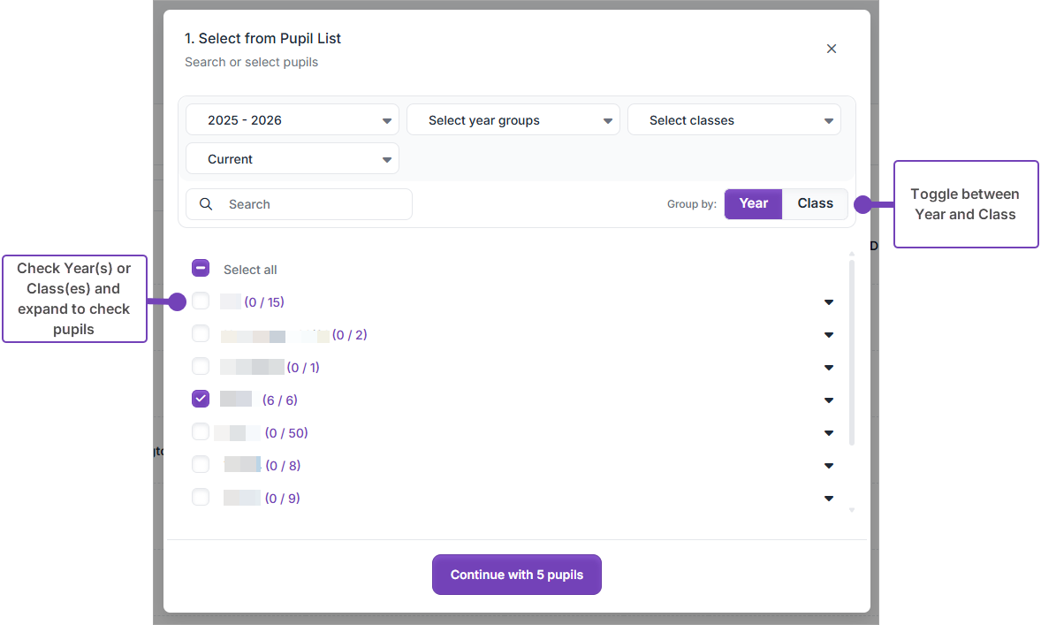Expand the (0 / 9) group arrow

[828, 499]
